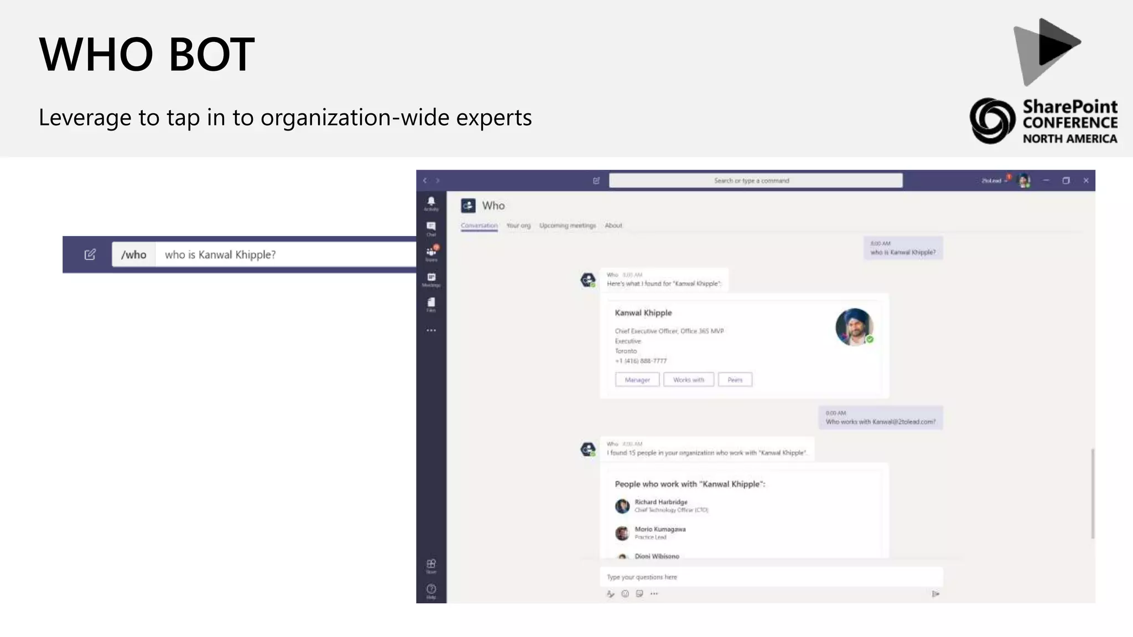1133x637 pixels.
Task: Click Morio Kumagawa in people list
Action: point(660,529)
